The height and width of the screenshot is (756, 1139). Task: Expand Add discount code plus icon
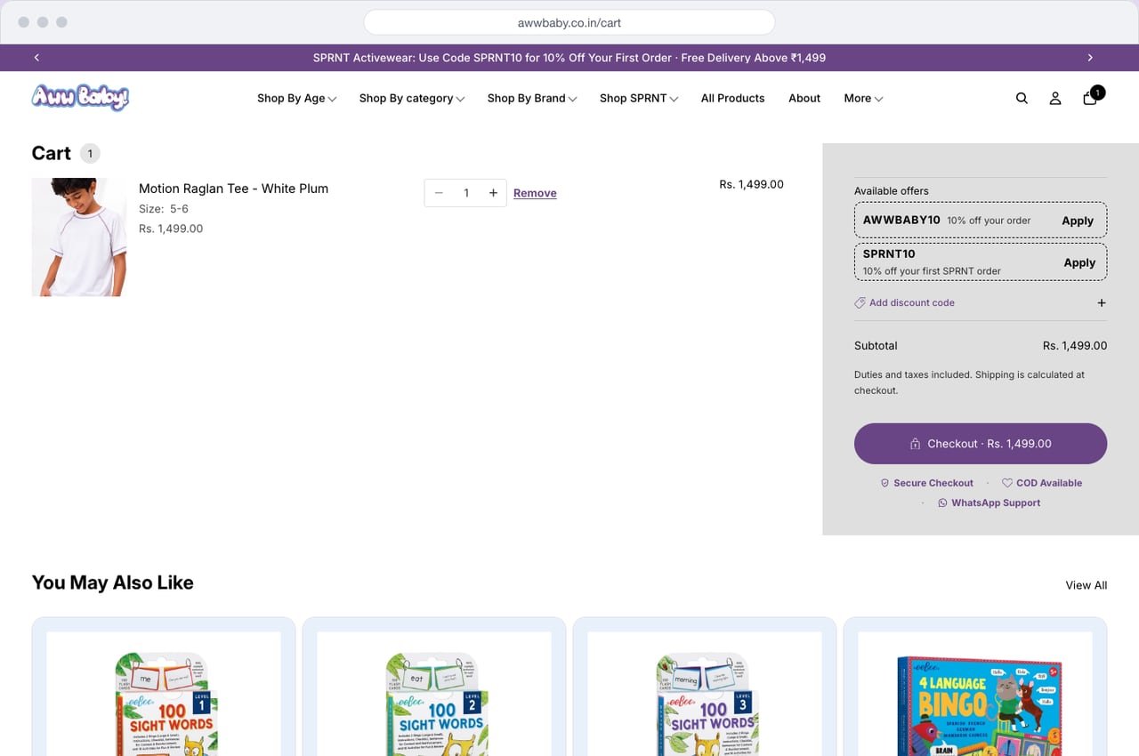pos(1102,302)
